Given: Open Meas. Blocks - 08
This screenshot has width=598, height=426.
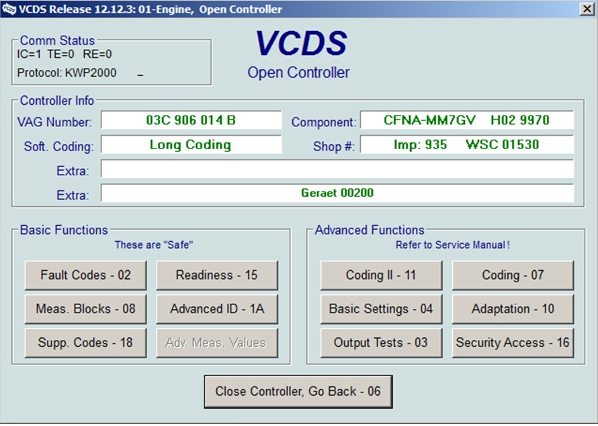Looking at the screenshot, I should pos(85,309).
